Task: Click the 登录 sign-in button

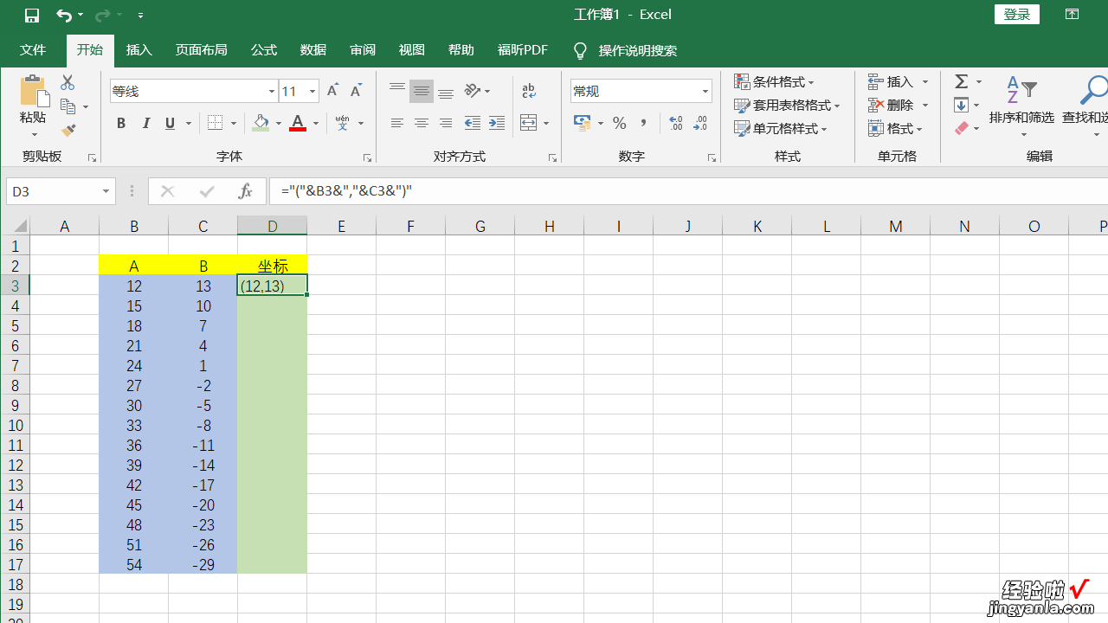Action: (x=1017, y=14)
